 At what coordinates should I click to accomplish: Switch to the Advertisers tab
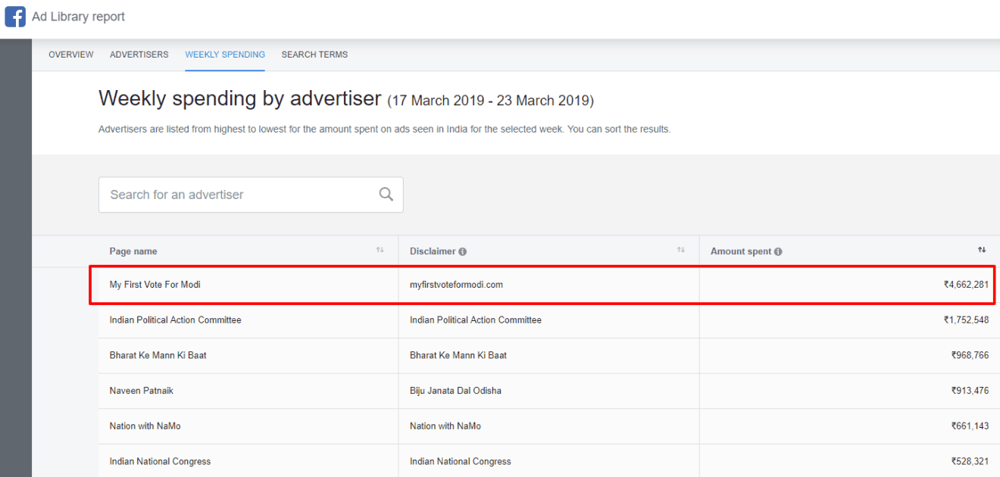pos(139,55)
